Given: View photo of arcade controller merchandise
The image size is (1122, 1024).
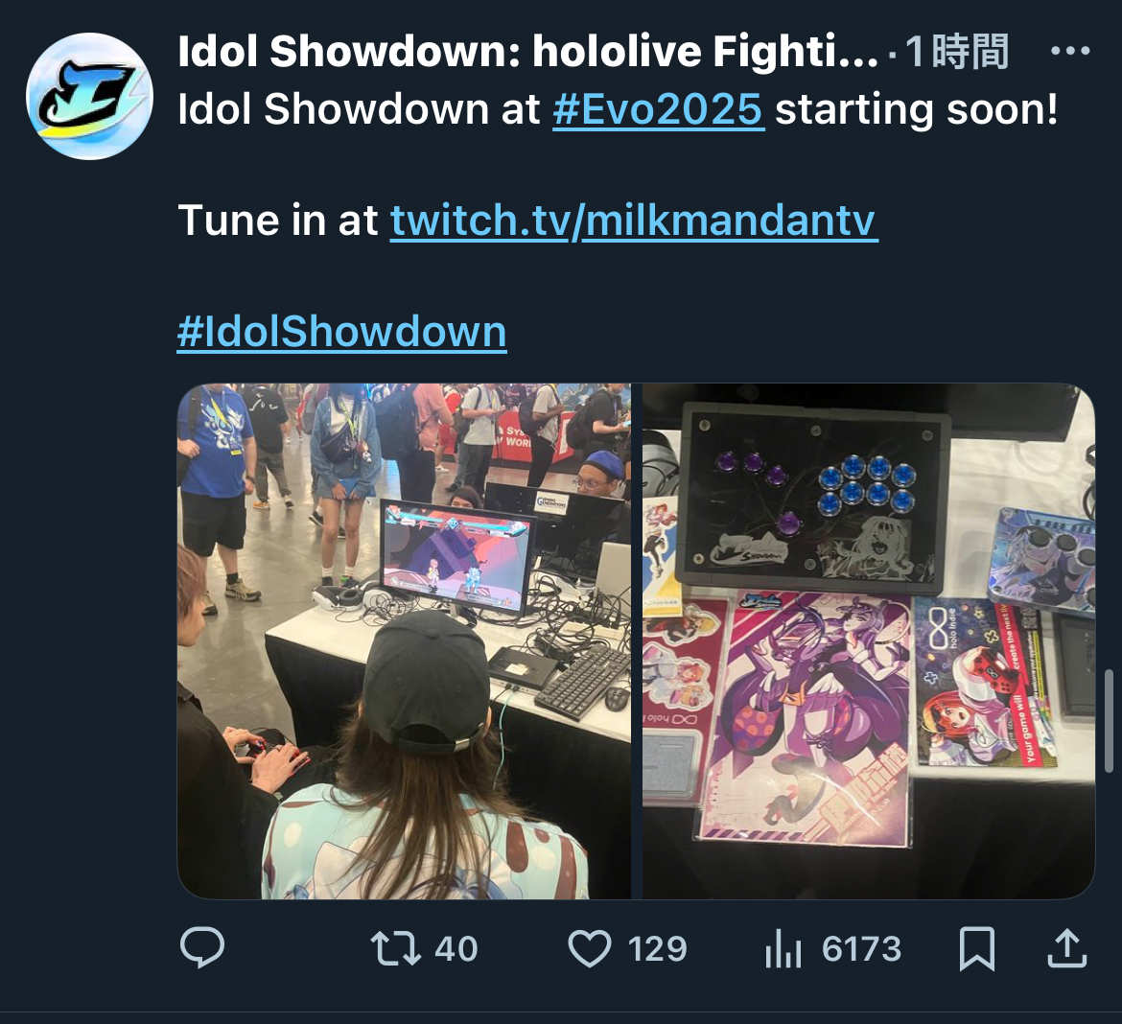Looking at the screenshot, I should tap(869, 641).
